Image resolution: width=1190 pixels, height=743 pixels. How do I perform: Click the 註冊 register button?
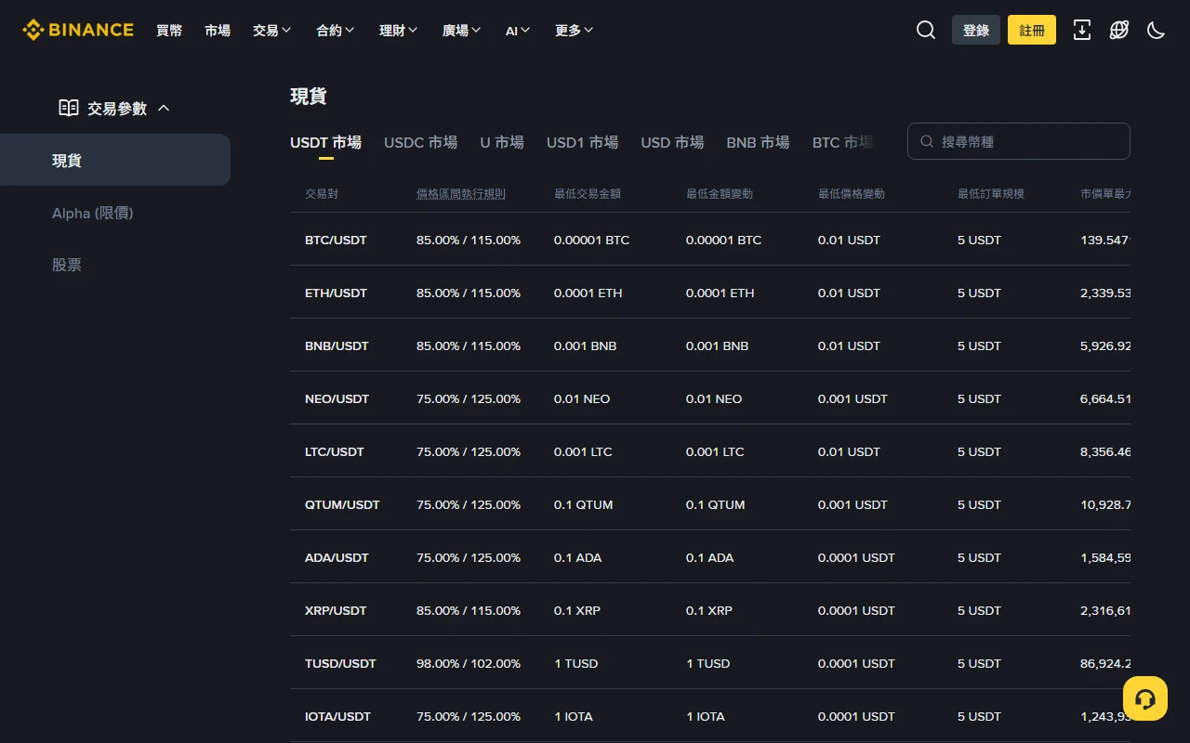pyautogui.click(x=1032, y=30)
